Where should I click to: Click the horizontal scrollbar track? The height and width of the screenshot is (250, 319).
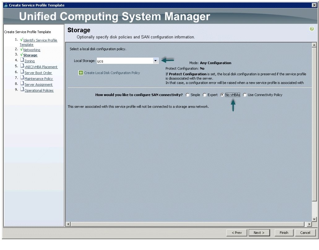(x=189, y=224)
